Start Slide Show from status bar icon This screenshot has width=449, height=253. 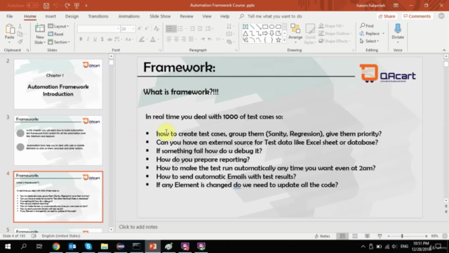click(x=380, y=236)
